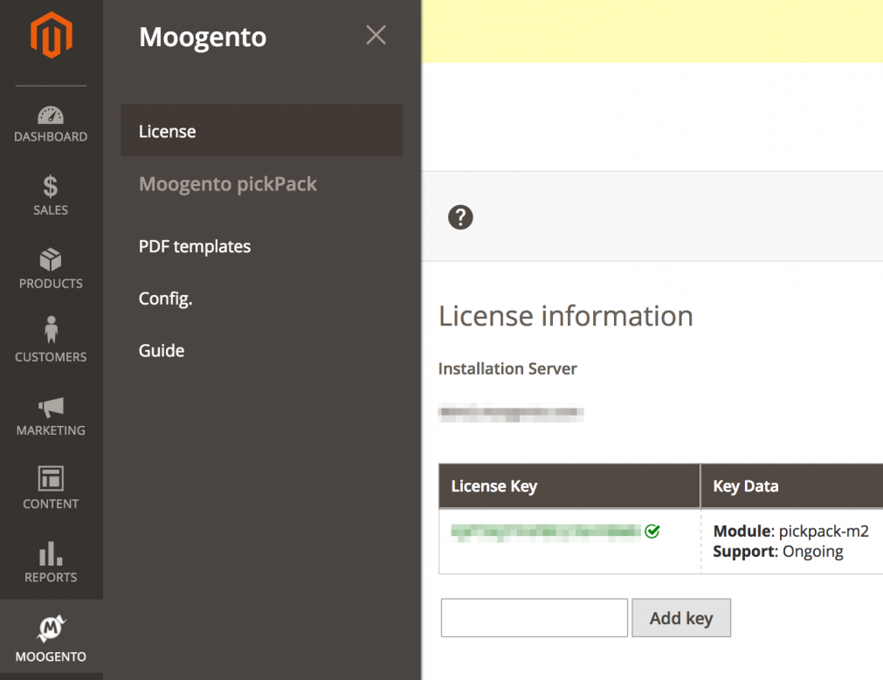Open the help question-mark icon
Viewport: 883px width, 680px height.
click(x=460, y=217)
